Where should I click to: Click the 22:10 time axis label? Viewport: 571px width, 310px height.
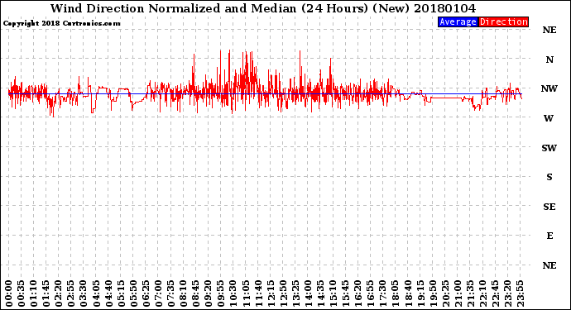pyautogui.click(x=482, y=293)
